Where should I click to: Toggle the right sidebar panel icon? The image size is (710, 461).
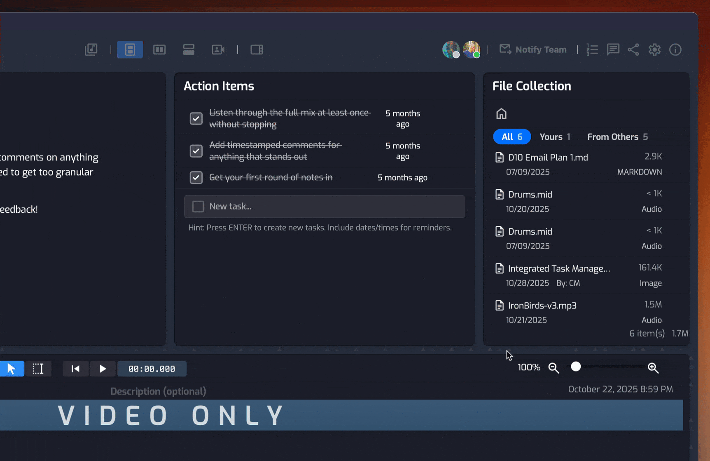pyautogui.click(x=257, y=49)
